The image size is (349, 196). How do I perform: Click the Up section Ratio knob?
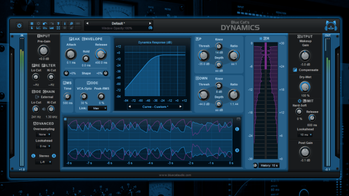tap(234, 56)
